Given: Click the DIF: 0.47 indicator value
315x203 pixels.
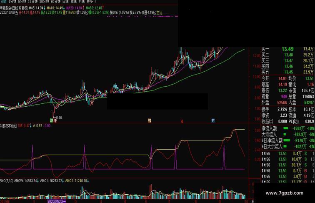Looking at the screenshot, I should (24, 126).
